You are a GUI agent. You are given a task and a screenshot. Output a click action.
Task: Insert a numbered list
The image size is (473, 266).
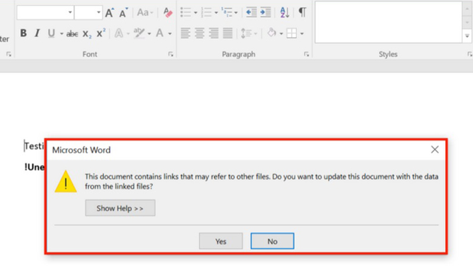[206, 12]
